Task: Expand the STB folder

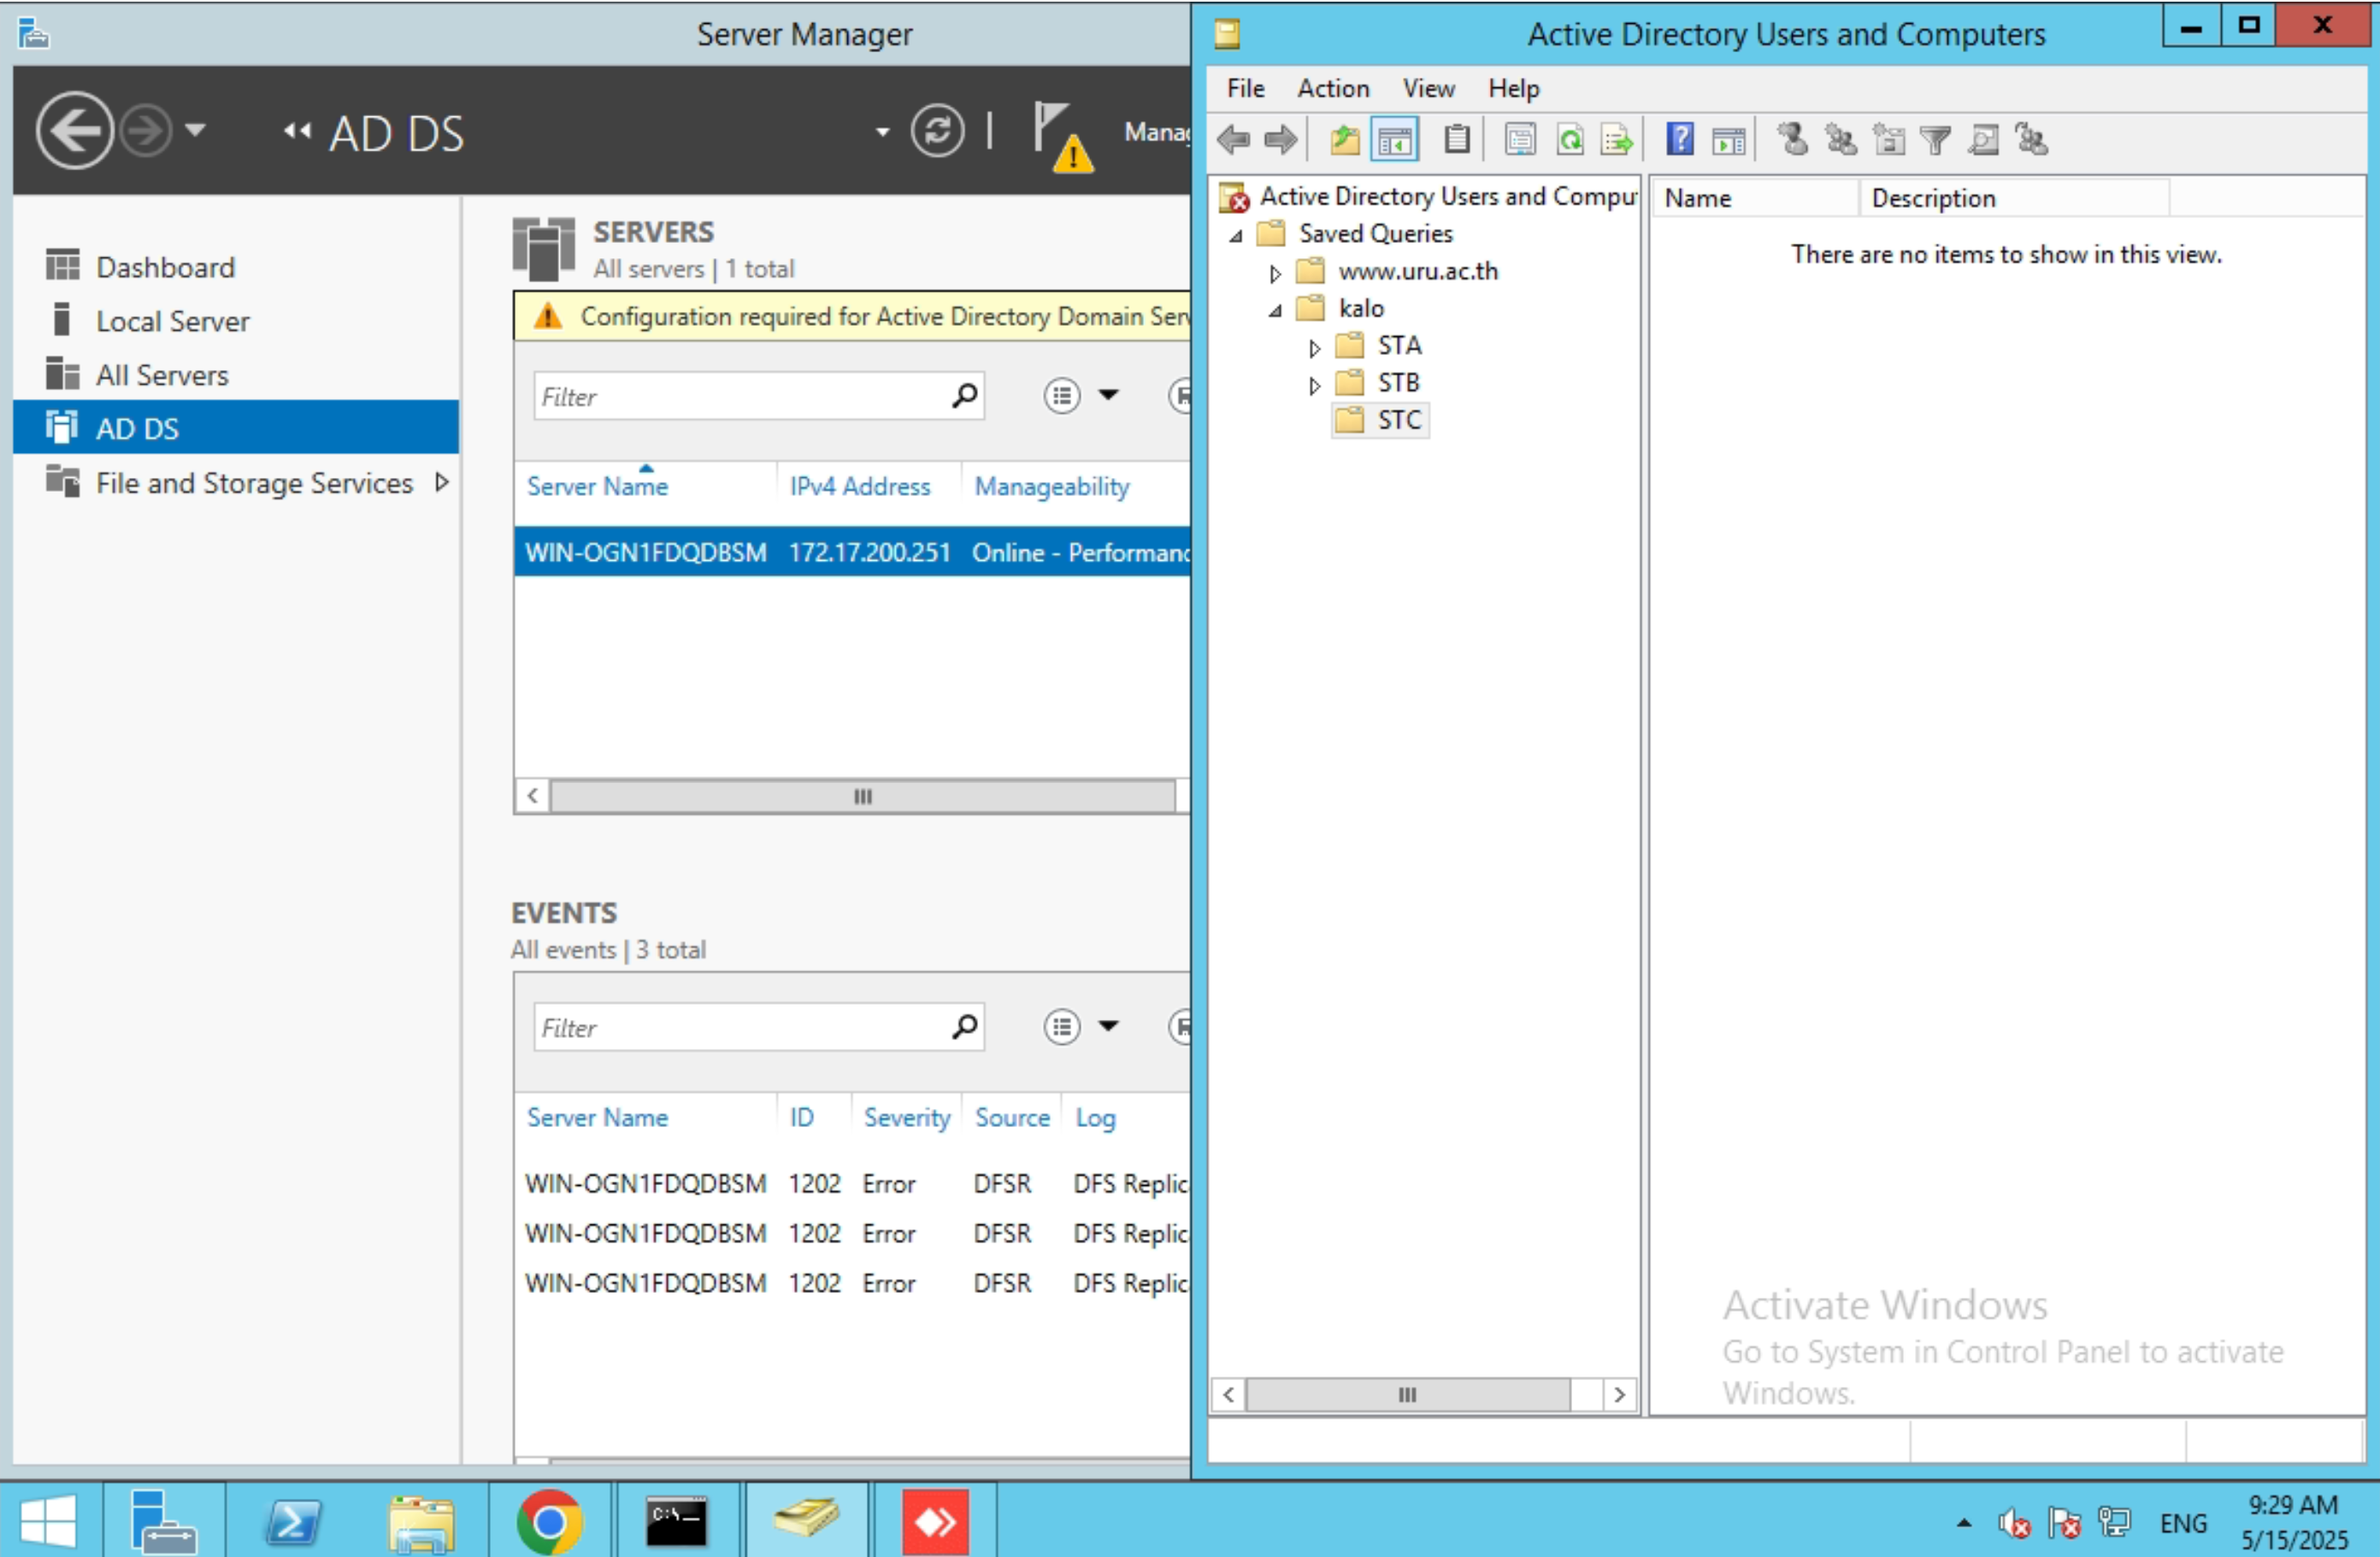Action: click(x=1315, y=385)
